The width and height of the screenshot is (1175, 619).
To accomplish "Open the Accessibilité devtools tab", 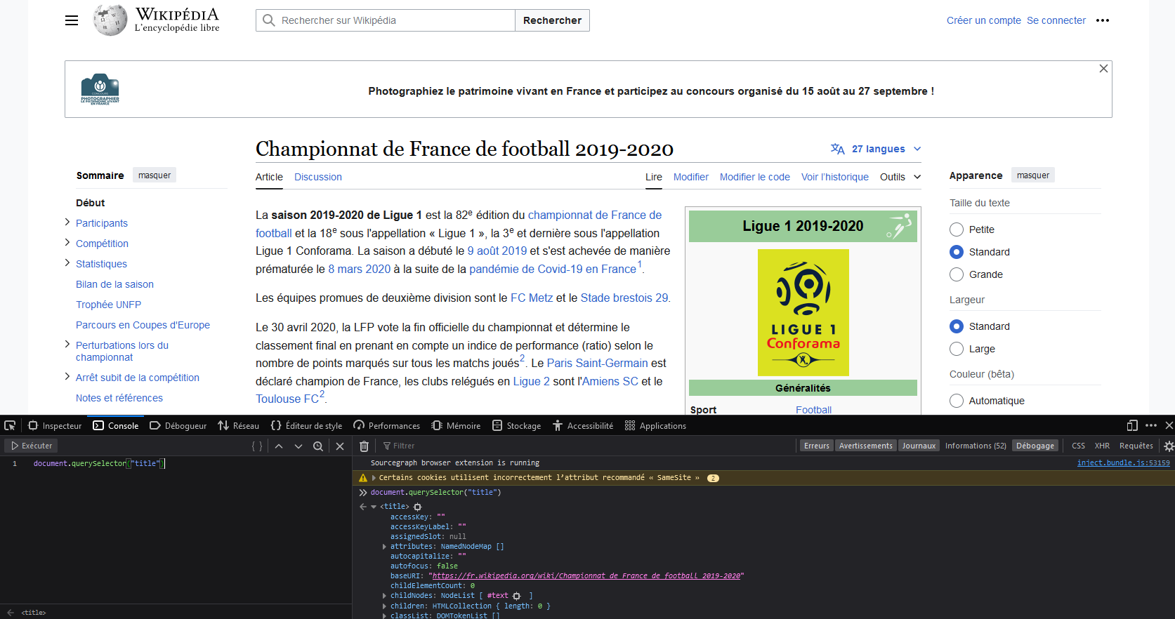I will (x=583, y=425).
